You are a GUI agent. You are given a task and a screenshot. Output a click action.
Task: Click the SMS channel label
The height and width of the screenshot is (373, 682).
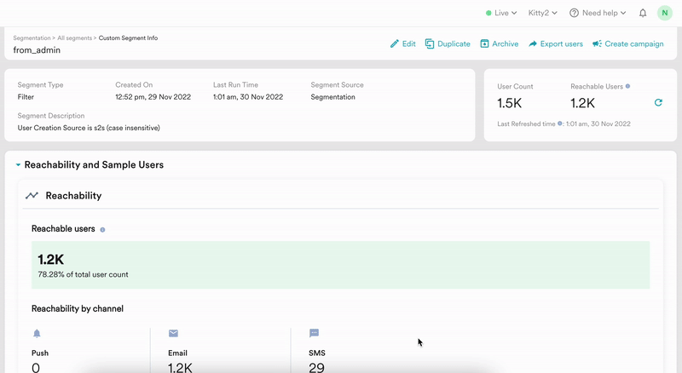(x=317, y=353)
